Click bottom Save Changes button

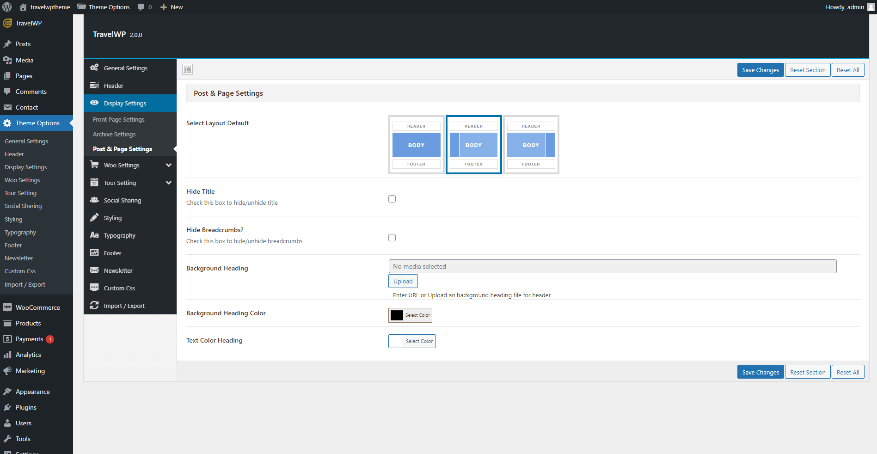pos(760,372)
